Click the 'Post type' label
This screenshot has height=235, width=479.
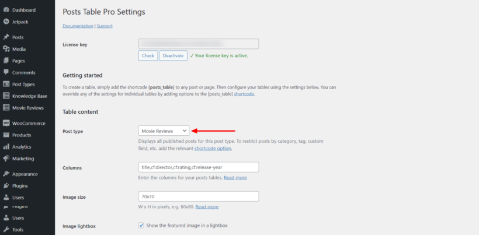pos(72,131)
